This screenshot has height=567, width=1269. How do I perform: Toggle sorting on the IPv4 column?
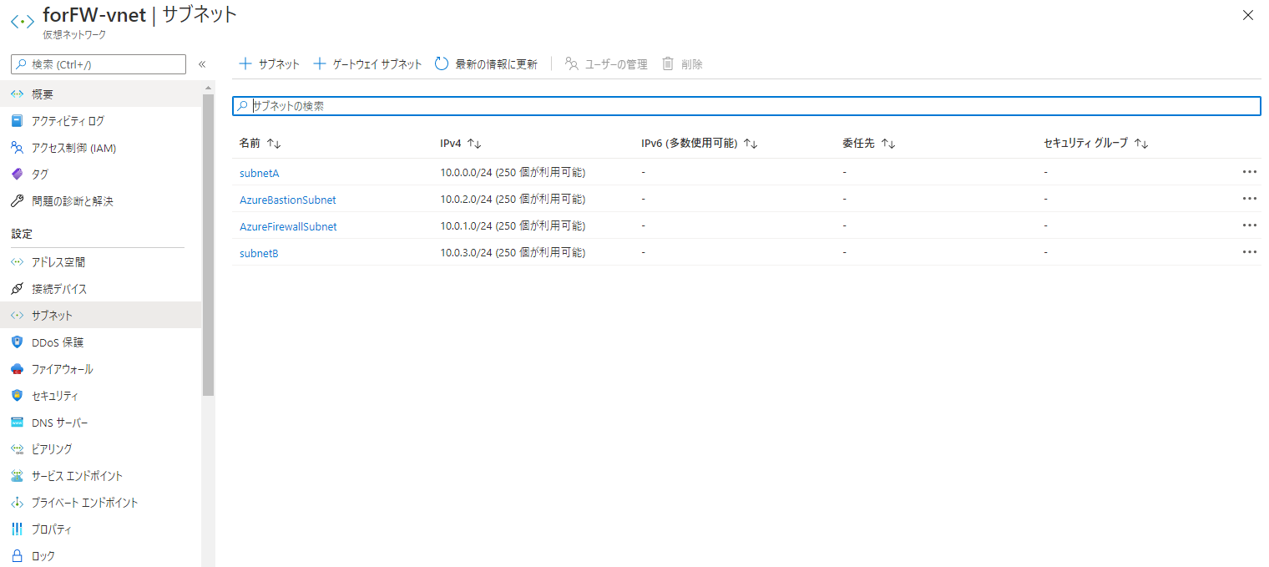pos(459,143)
